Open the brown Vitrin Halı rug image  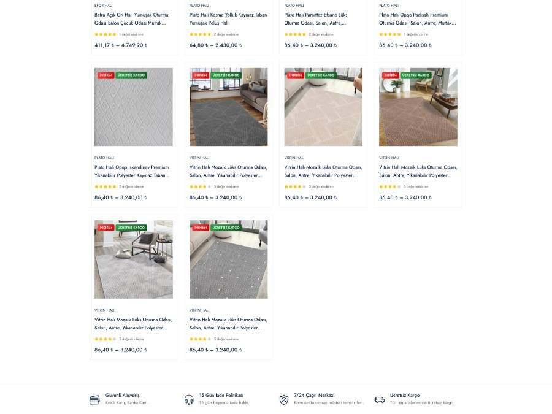point(418,107)
